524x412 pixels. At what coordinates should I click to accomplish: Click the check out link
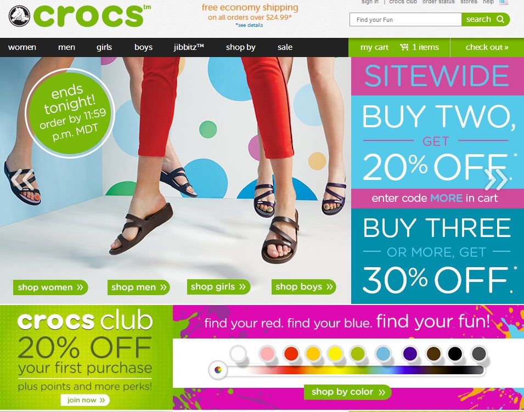tap(487, 47)
